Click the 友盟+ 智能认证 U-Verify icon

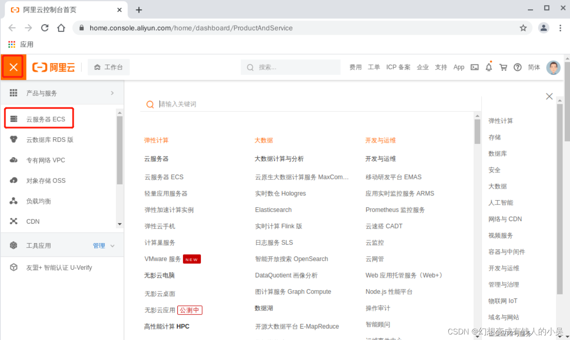(14, 268)
